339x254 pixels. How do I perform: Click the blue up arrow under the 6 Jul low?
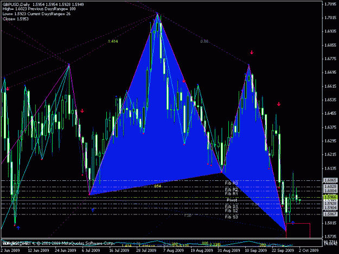93,210
